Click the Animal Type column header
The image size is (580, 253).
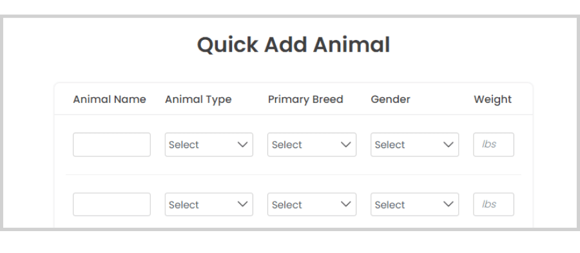[198, 100]
